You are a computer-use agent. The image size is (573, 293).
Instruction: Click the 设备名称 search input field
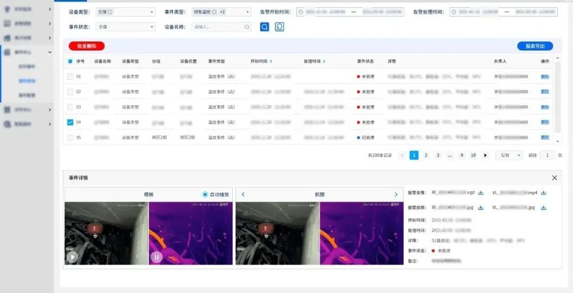tap(218, 27)
